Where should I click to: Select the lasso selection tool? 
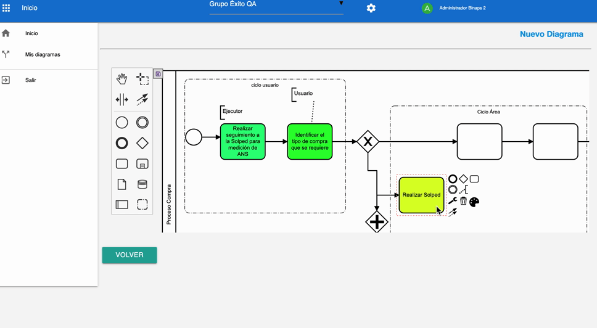(x=142, y=79)
